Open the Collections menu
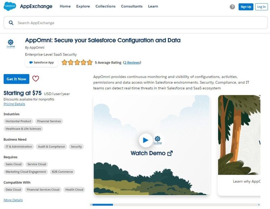 [x=105, y=6]
